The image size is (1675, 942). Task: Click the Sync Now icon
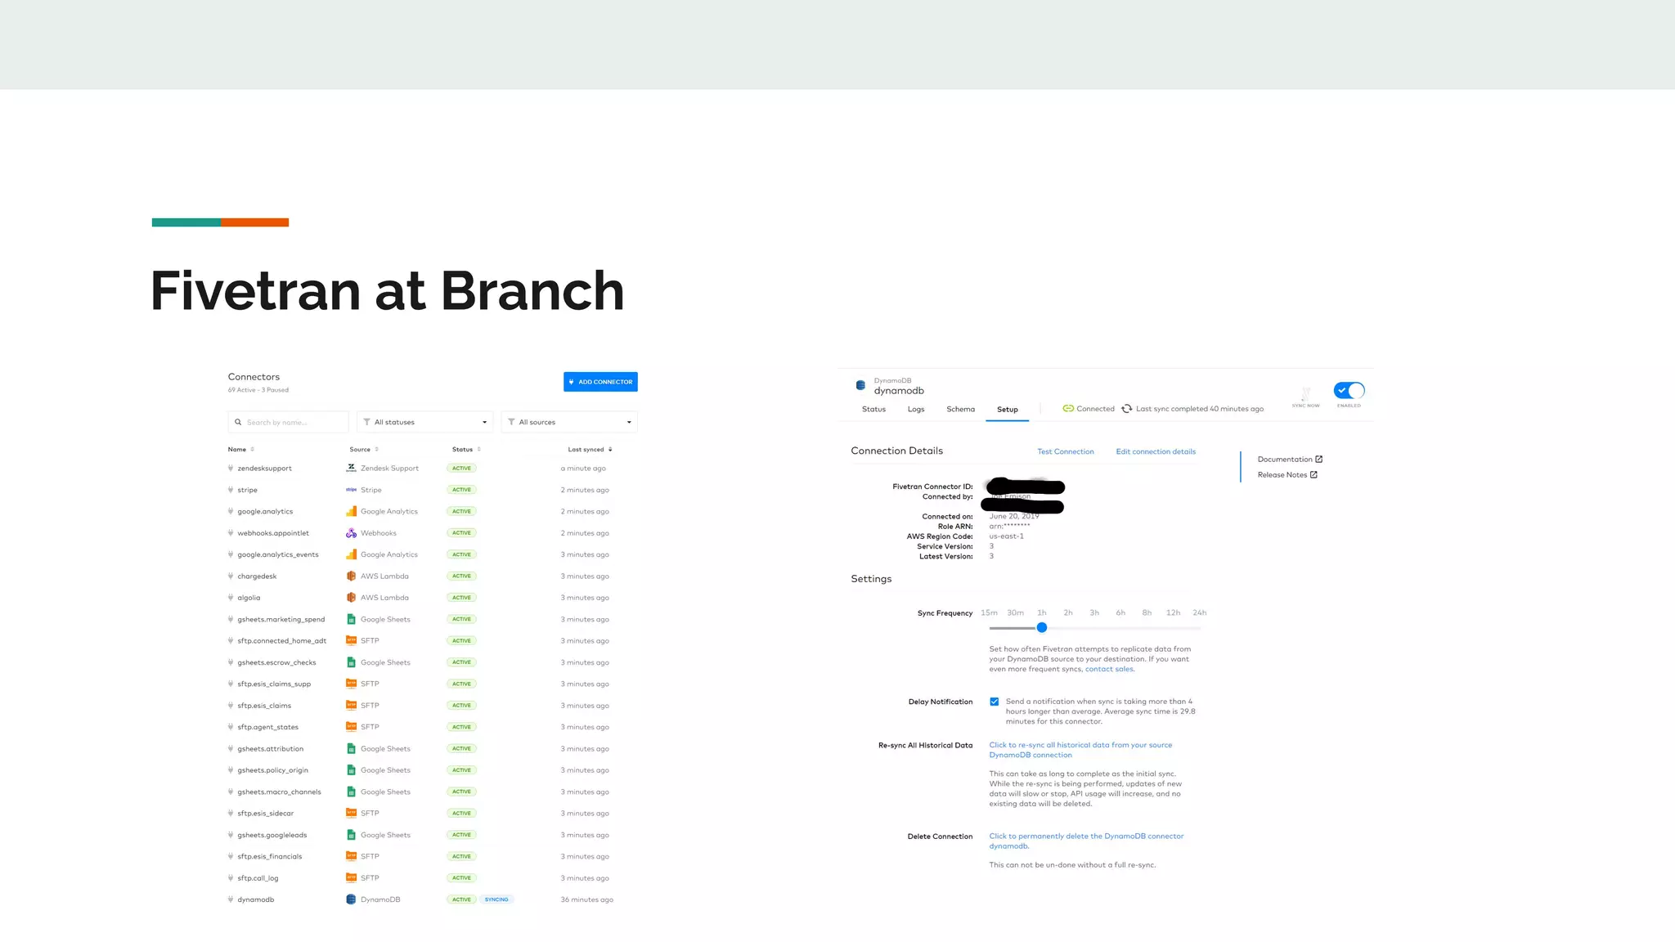1305,394
